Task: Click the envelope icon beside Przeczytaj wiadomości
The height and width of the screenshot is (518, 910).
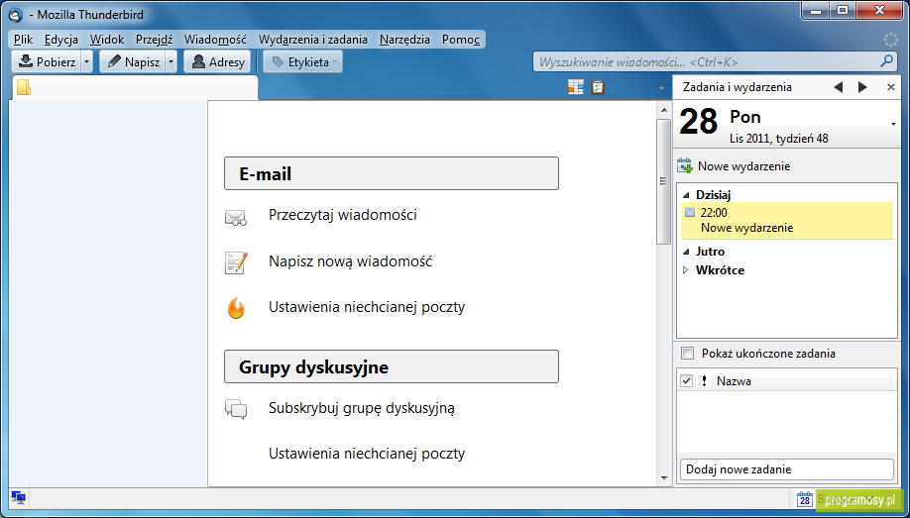Action: [236, 218]
